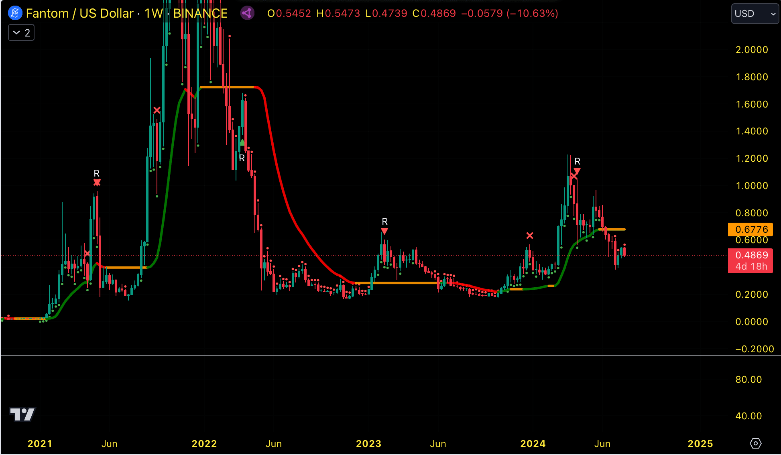Click the 1.6000 price axis label

751,104
